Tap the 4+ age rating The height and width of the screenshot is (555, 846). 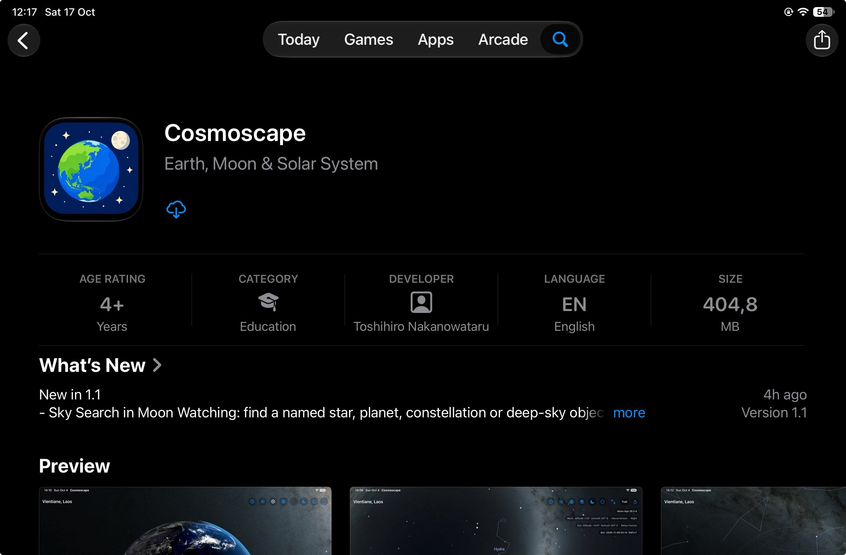[x=112, y=304]
